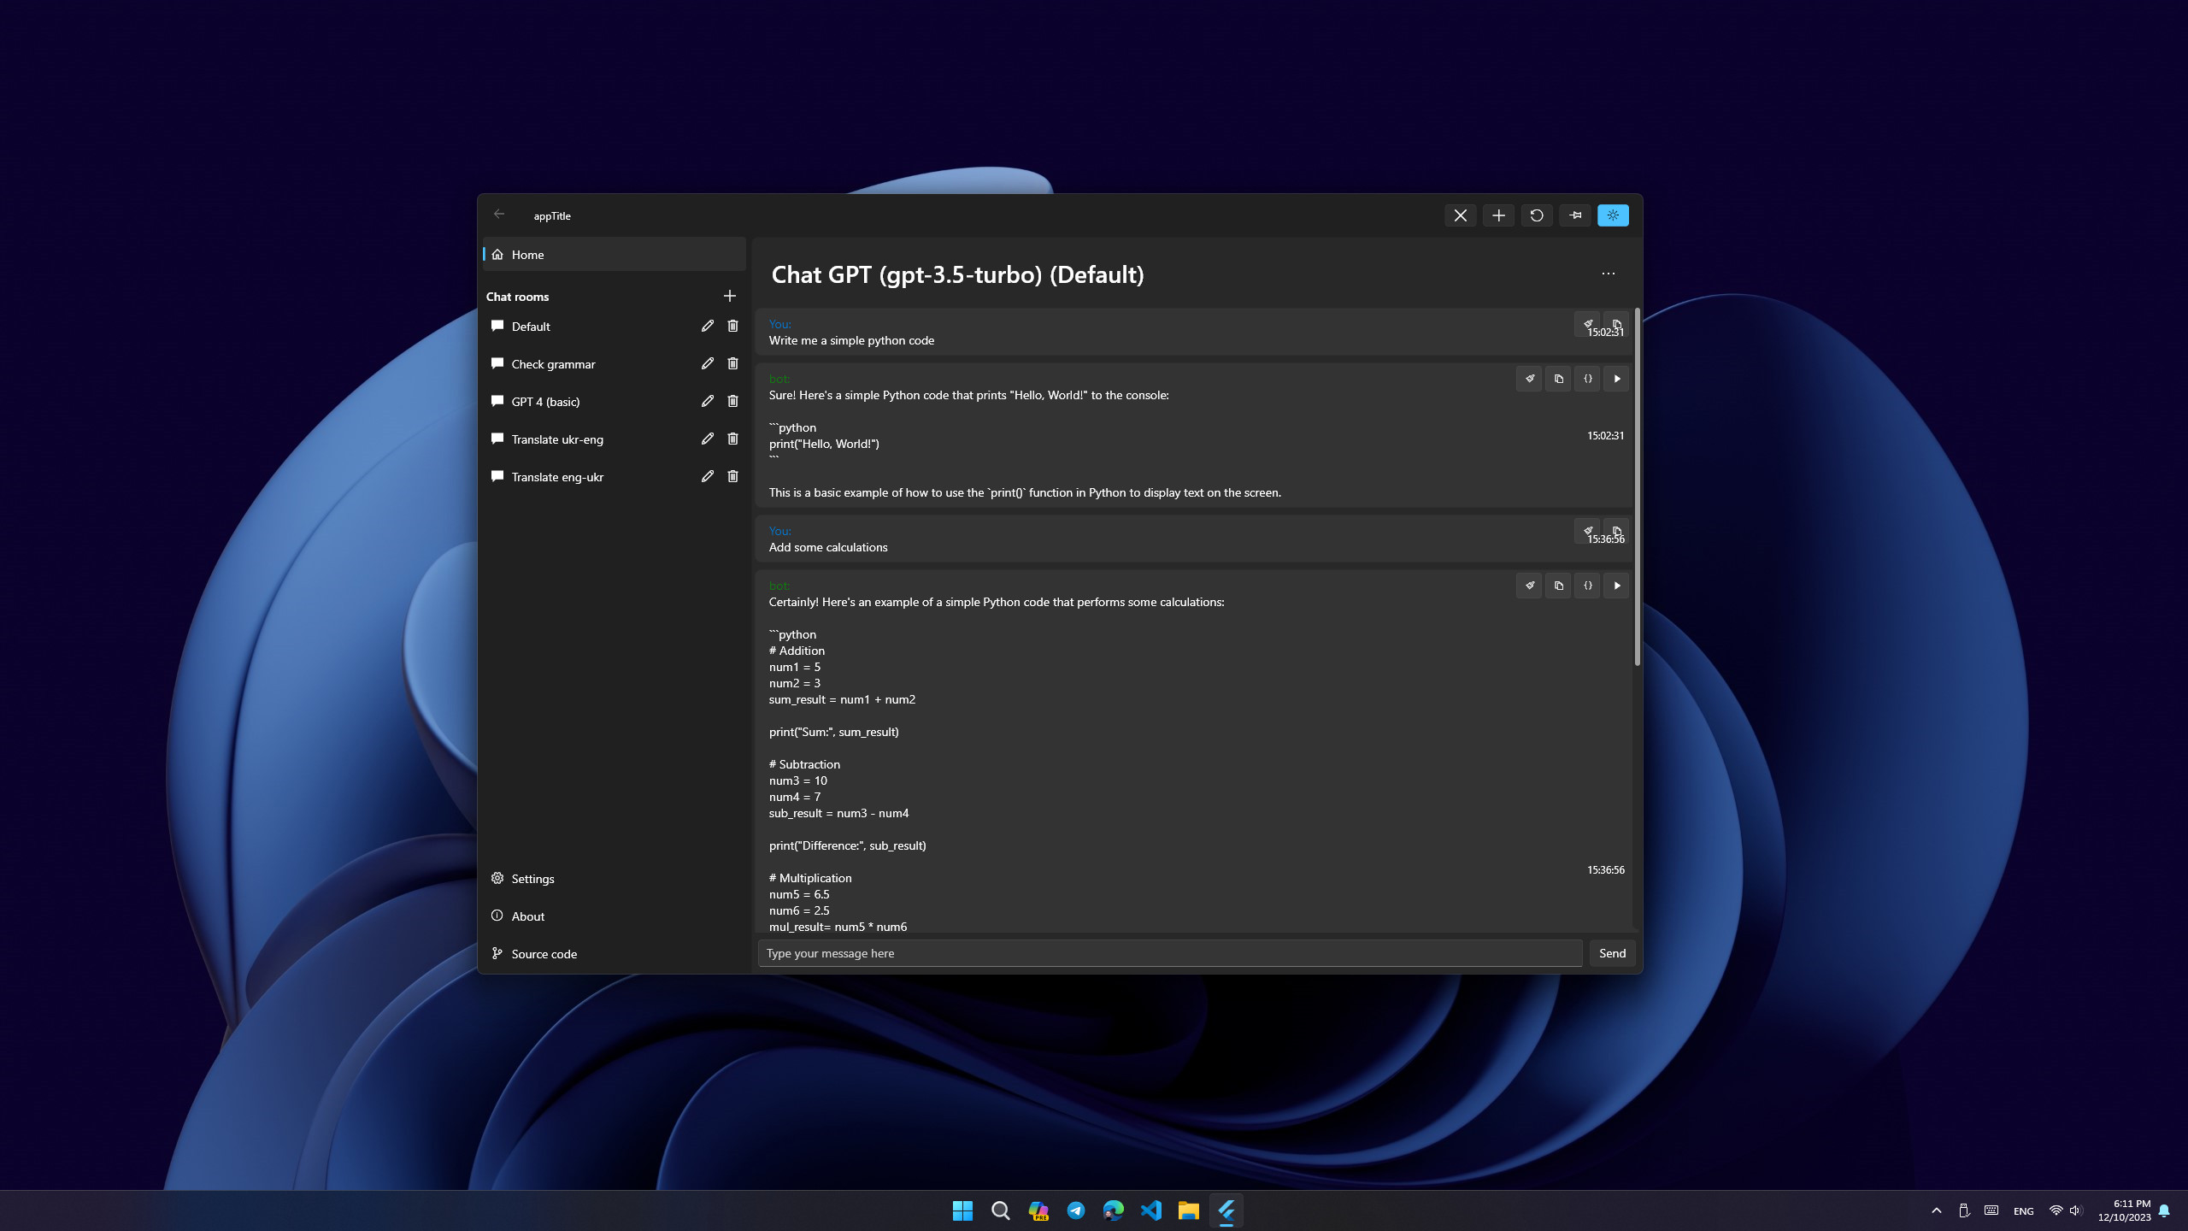The width and height of the screenshot is (2188, 1231).
Task: Focus the 'Type your message here' field
Action: 1169,953
